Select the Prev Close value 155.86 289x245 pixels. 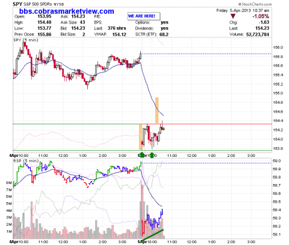coord(45,34)
